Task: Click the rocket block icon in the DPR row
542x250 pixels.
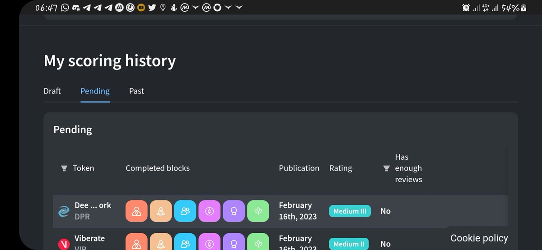Action: [161, 211]
